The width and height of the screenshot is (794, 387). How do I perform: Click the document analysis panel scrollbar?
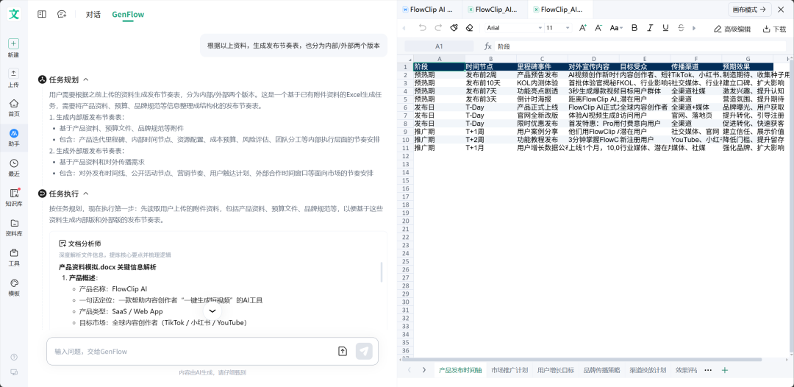click(382, 272)
